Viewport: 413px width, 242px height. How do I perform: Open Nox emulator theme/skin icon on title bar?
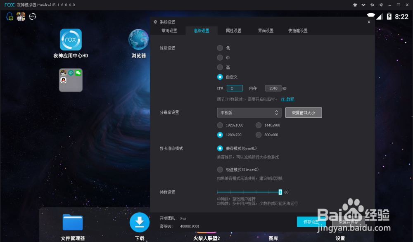[x=354, y=5]
